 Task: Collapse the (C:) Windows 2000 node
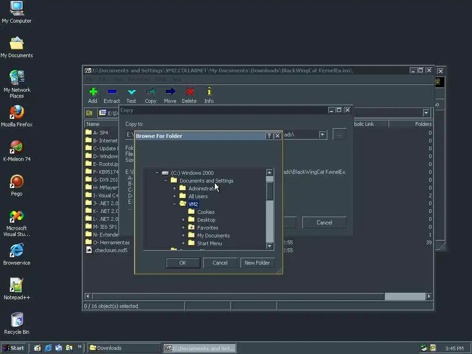tap(157, 172)
